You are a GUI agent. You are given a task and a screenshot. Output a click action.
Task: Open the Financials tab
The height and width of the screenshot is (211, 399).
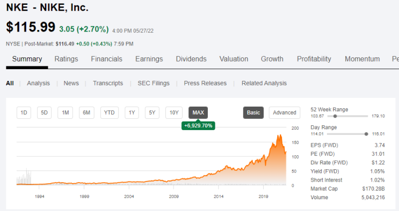point(107,59)
